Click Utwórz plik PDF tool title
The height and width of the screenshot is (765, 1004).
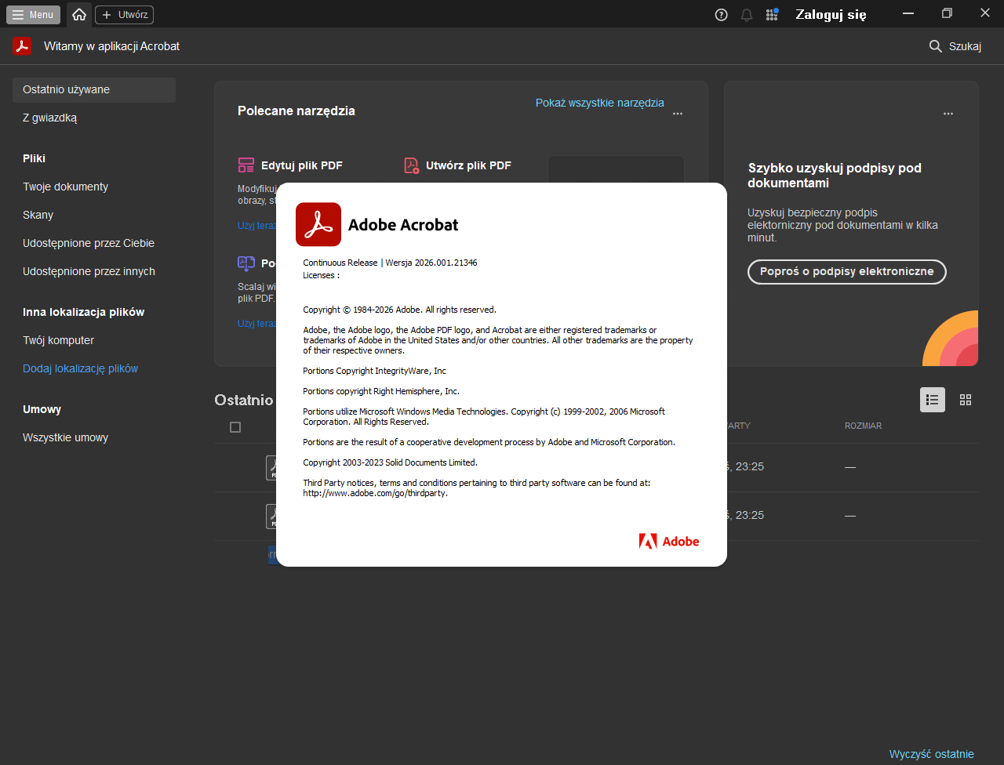tap(468, 165)
